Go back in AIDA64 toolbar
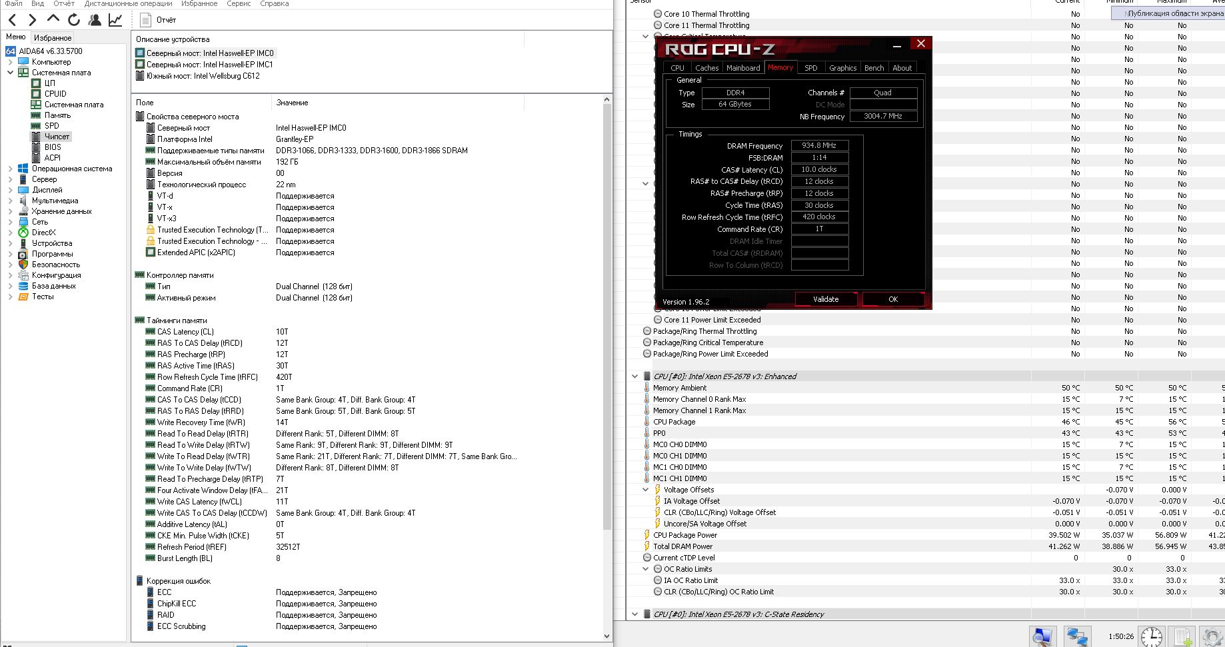1225x647 pixels. click(12, 20)
